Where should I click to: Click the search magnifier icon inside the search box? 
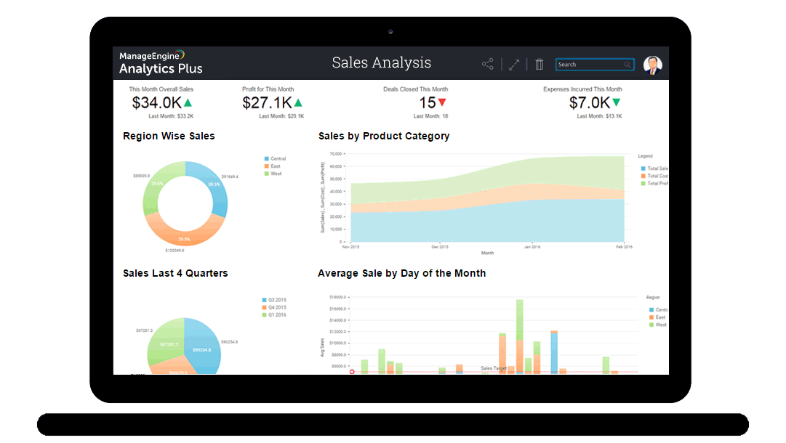(x=627, y=64)
